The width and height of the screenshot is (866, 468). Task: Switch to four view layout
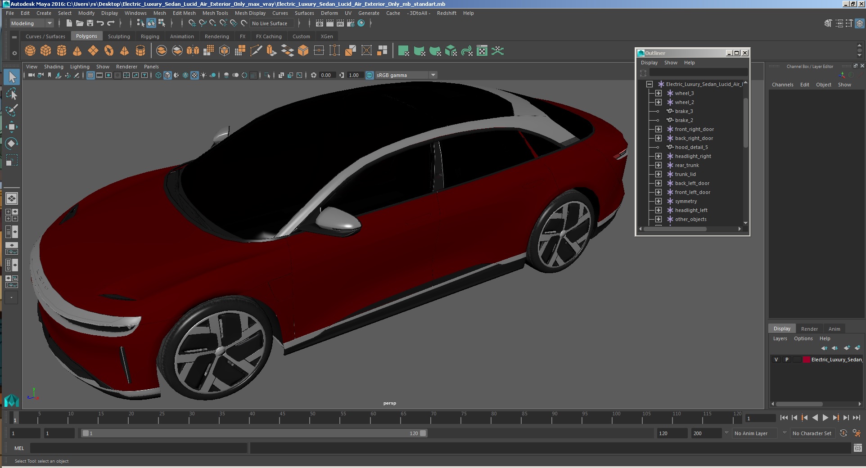(x=12, y=215)
